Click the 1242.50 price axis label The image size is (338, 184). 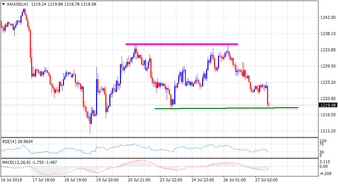(328, 18)
